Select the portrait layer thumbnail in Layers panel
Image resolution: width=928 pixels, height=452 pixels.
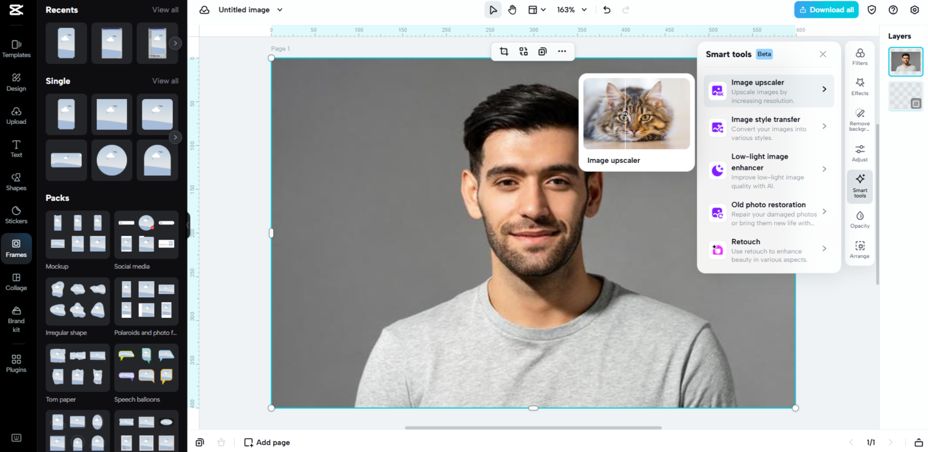pos(905,61)
